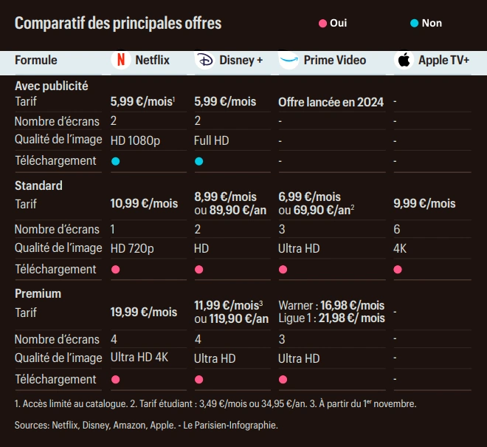Click 'Offre lancée en 2024' cell
Viewport: 487px width, 447px height.
(331, 102)
